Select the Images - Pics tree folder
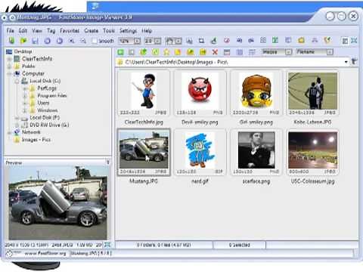 coord(36,140)
